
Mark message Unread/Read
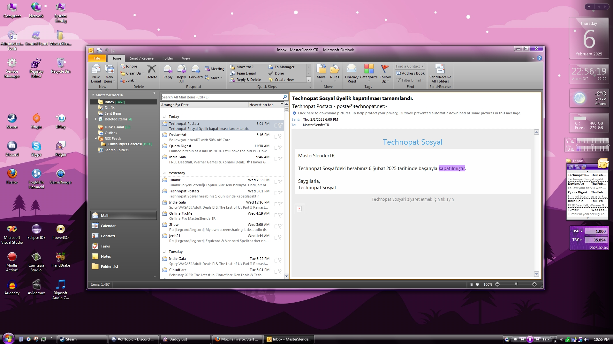352,74
